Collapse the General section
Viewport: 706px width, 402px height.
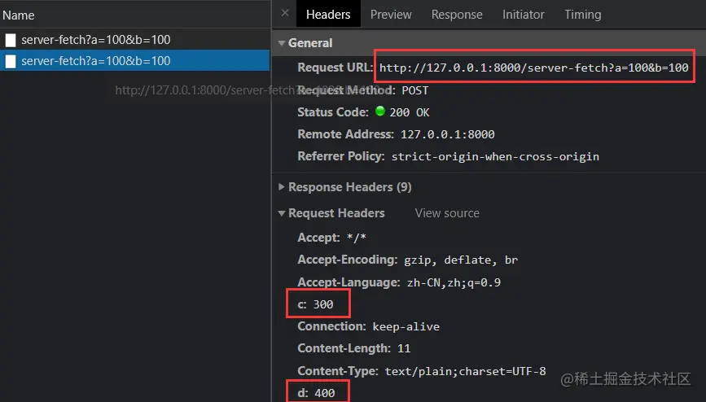pos(282,43)
